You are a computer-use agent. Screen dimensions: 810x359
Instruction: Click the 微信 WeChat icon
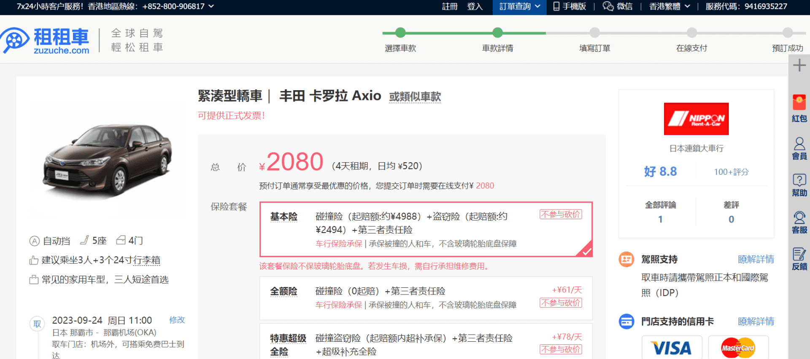[608, 6]
